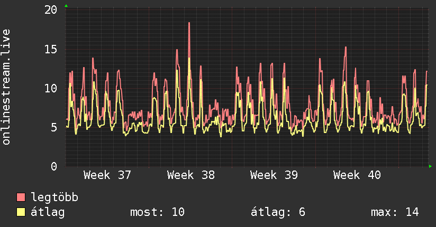Click the 'Week 40' x-axis label
436x227 pixels.
pos(357,175)
